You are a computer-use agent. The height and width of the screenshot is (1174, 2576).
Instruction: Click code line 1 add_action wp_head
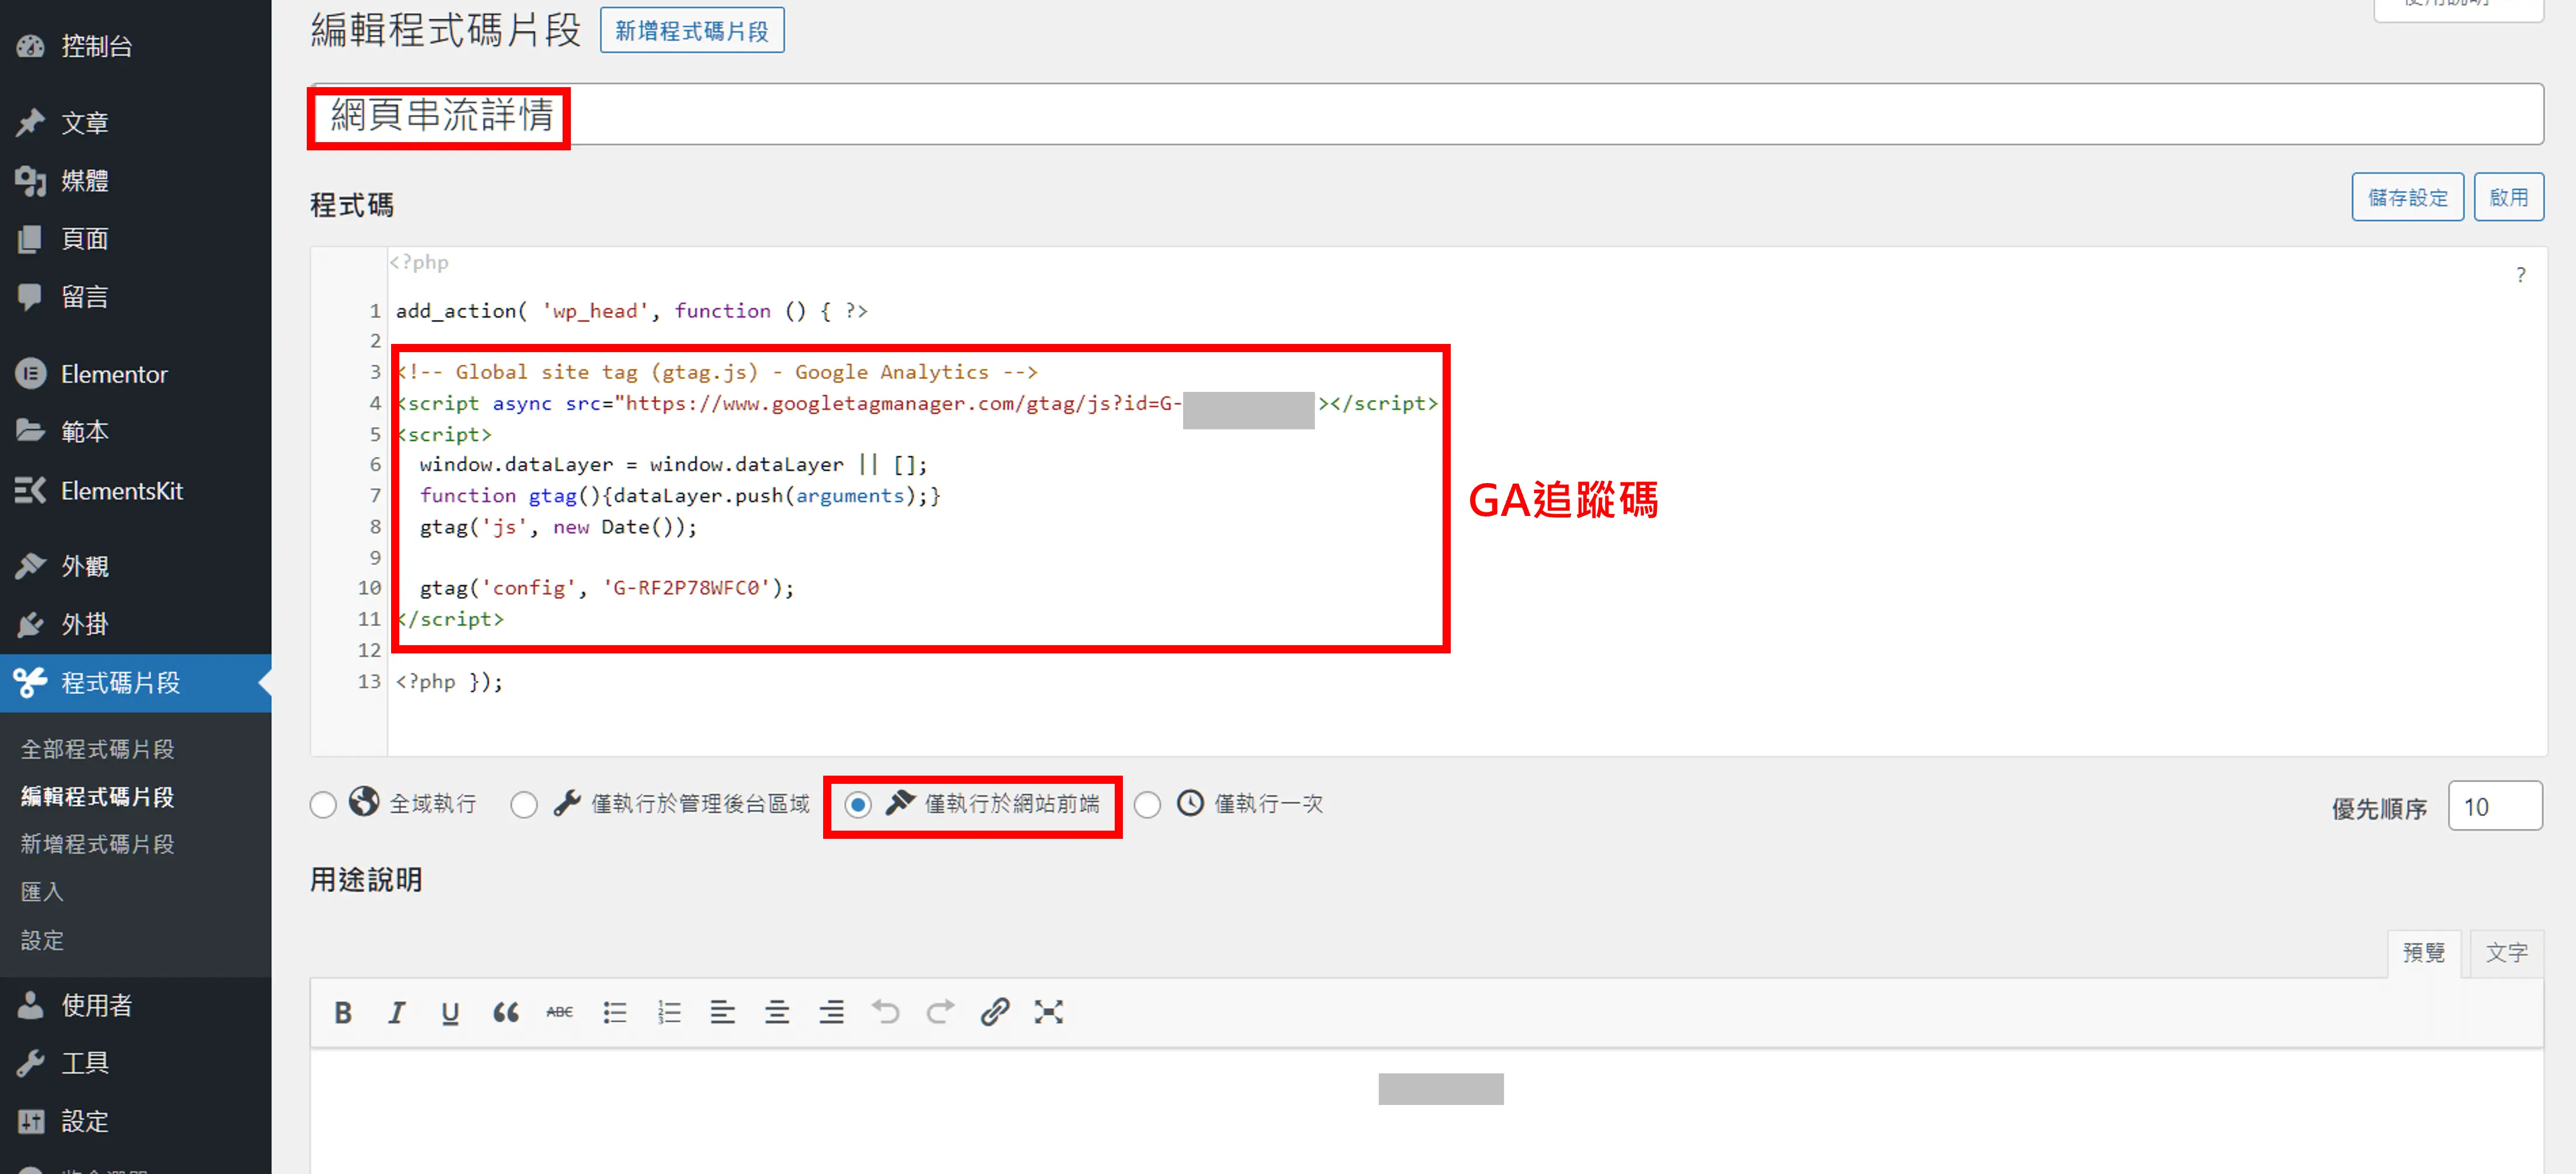coord(631,311)
